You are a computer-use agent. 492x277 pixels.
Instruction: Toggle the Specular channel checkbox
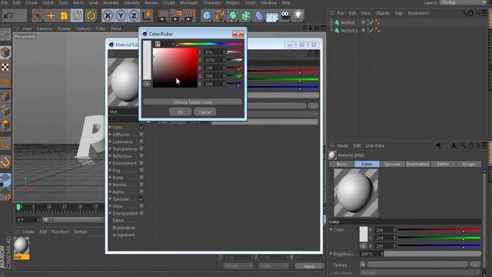(141, 199)
